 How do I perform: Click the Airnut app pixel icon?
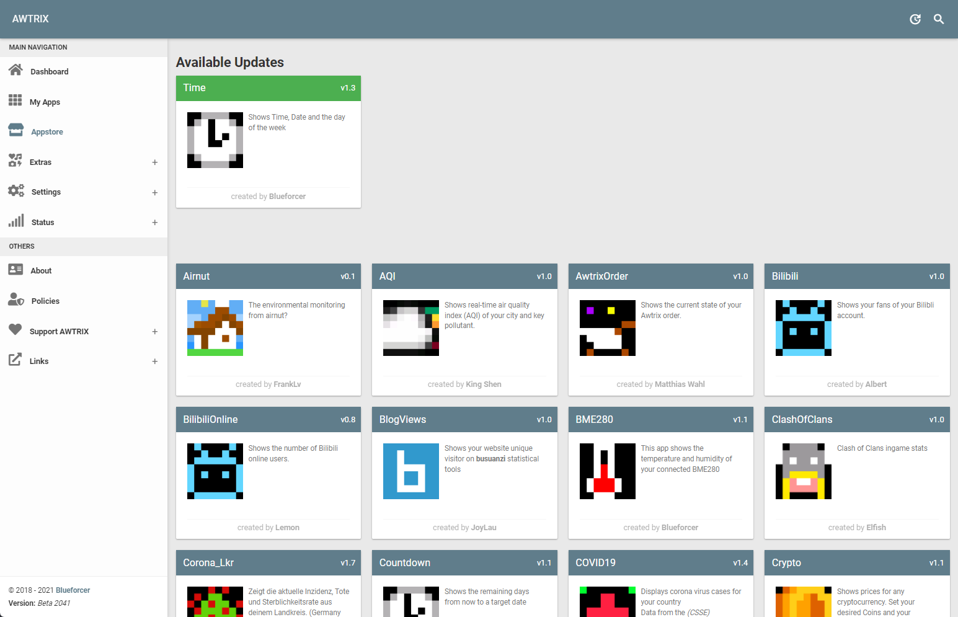point(215,328)
